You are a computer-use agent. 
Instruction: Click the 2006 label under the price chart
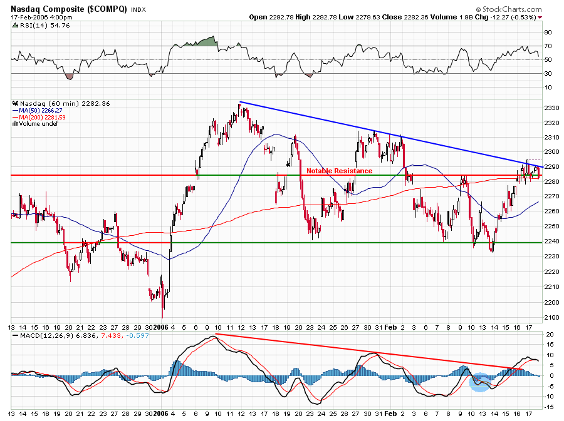coord(161,327)
